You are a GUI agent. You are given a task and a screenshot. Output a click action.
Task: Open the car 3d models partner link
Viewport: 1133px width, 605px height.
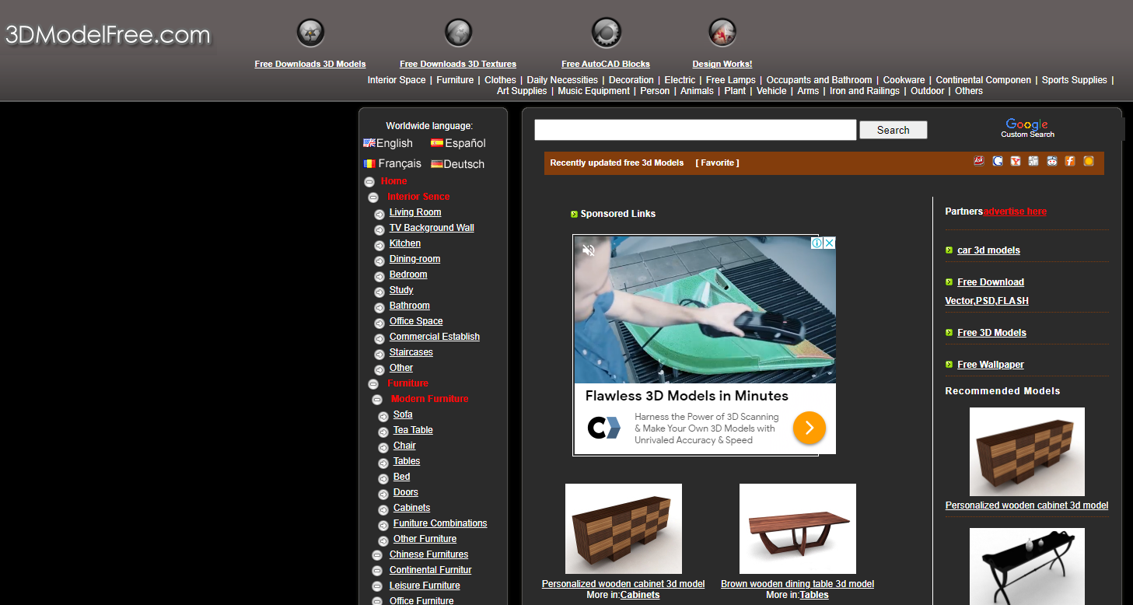pos(989,250)
